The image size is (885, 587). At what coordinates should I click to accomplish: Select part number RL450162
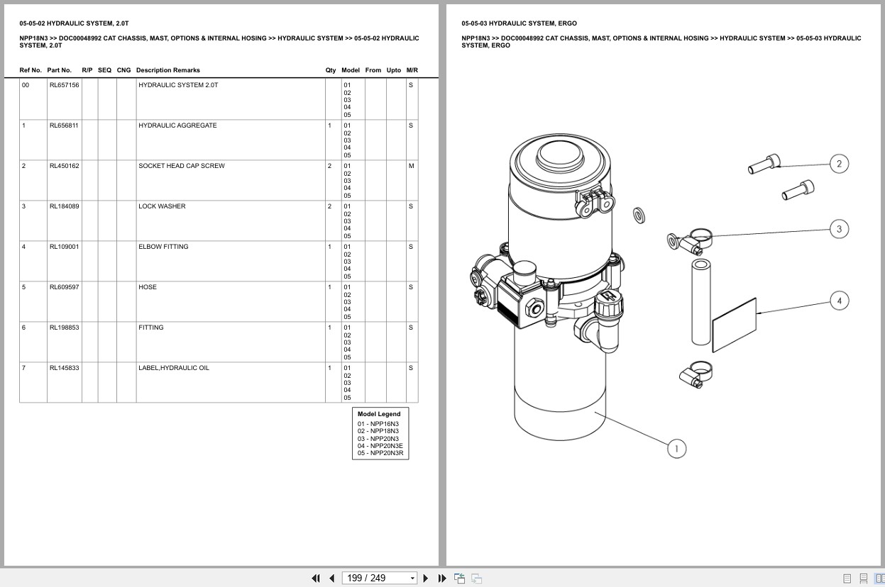65,166
